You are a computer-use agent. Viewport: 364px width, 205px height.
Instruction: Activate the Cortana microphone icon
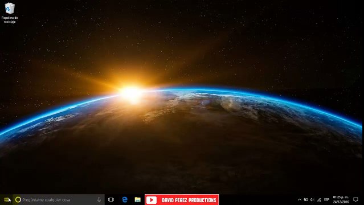[99, 200]
